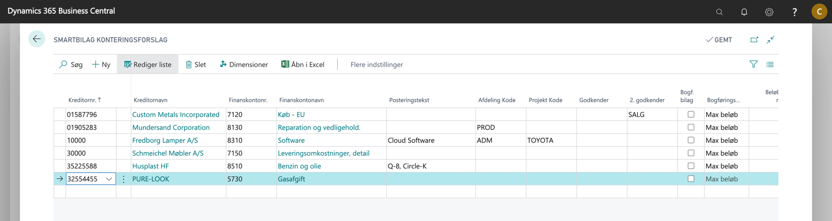Switch list view layout icon
Image resolution: width=832 pixels, height=221 pixels.
click(770, 64)
